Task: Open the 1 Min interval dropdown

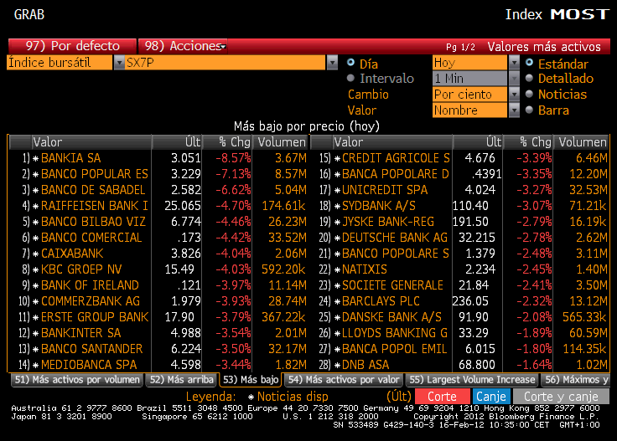Action: point(514,79)
